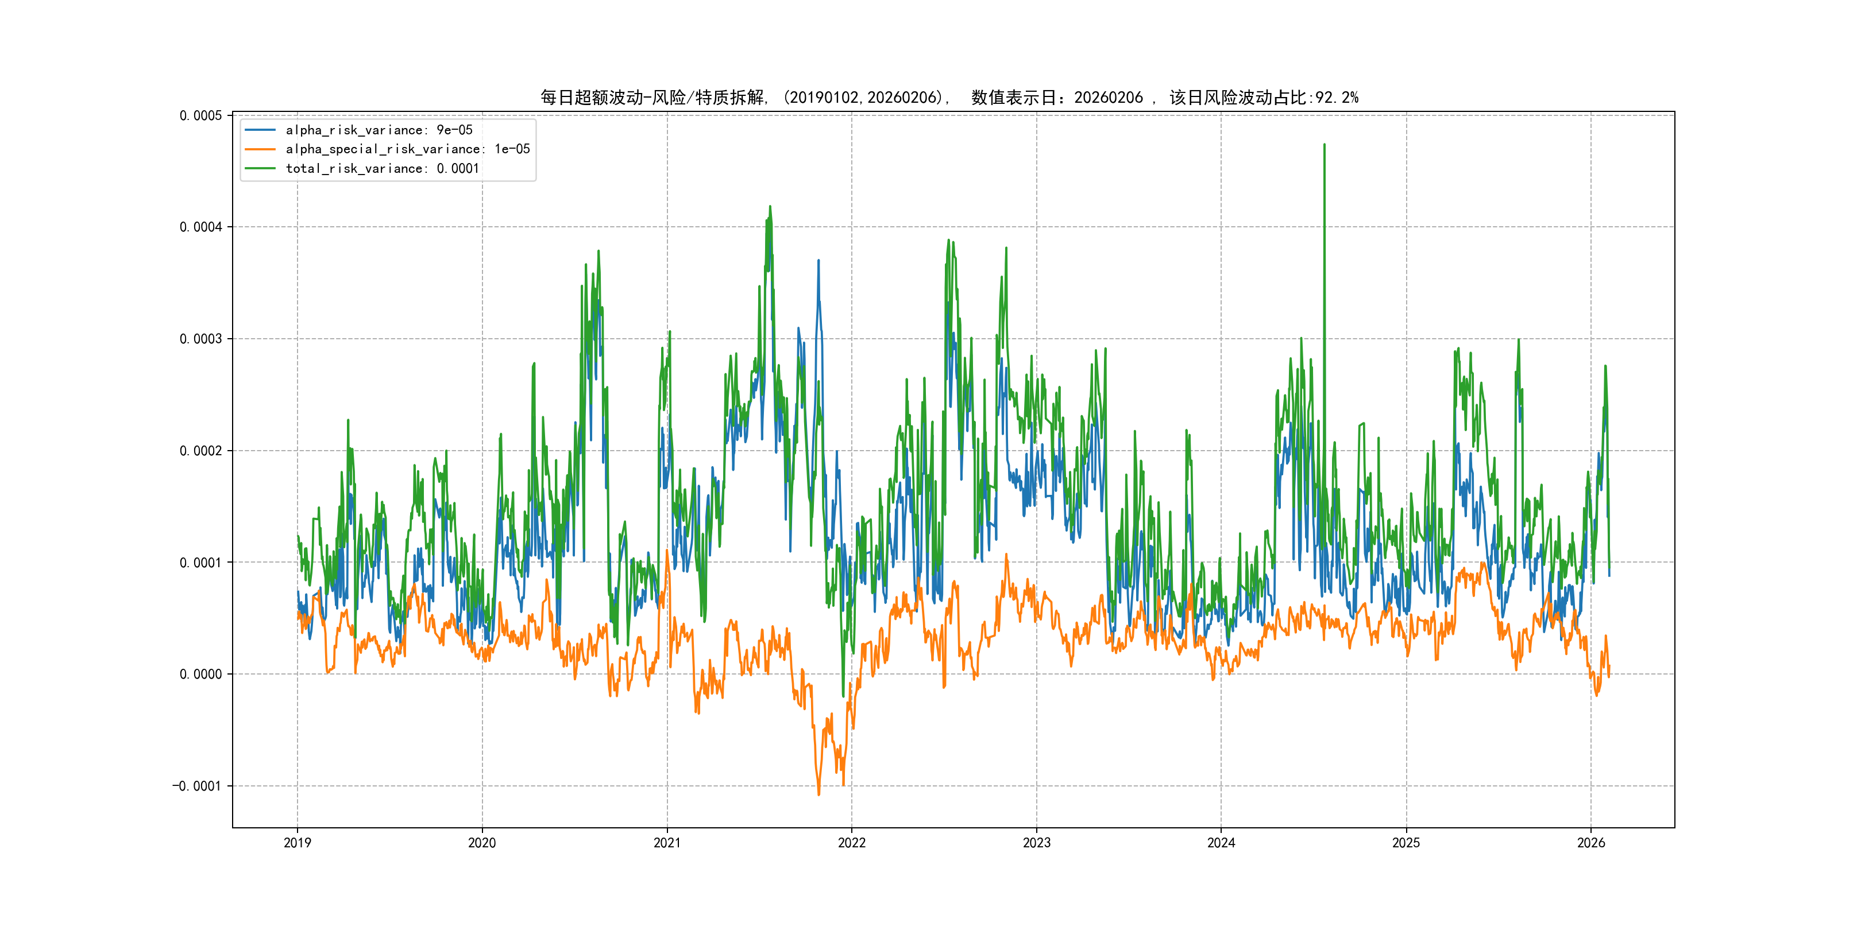
Task: Click the 0.0000 y-axis tick label
Action: [x=201, y=675]
